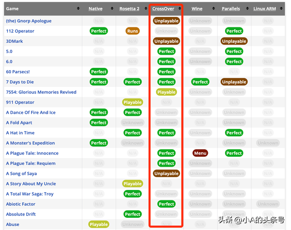
Task: Click Playable badge for 7554: Glorious Memories Revived
Action: (x=166, y=92)
